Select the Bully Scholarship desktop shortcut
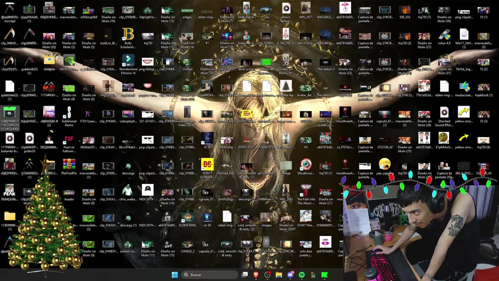This screenshot has height=281, width=499. 128,38
